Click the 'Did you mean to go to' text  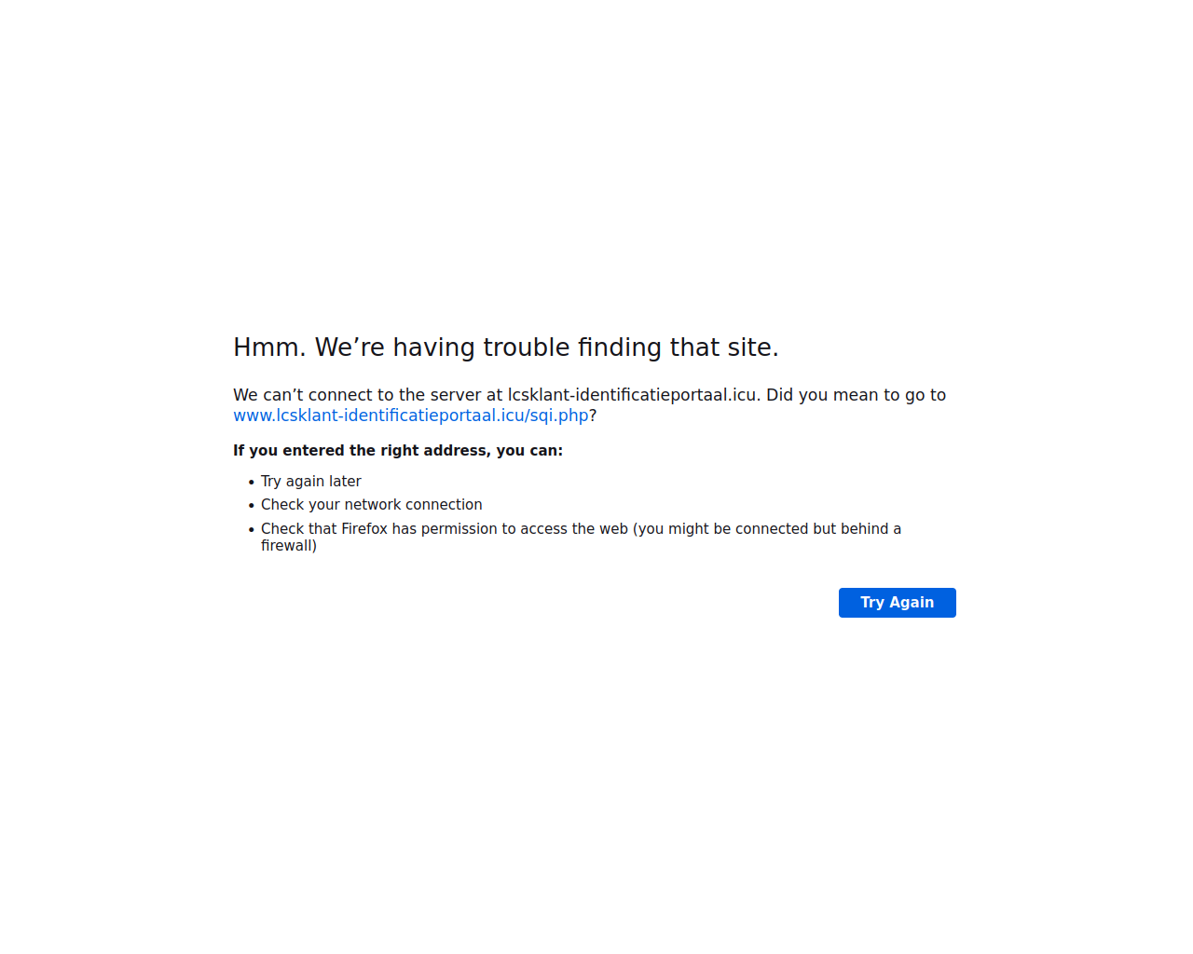pyautogui.click(x=856, y=395)
